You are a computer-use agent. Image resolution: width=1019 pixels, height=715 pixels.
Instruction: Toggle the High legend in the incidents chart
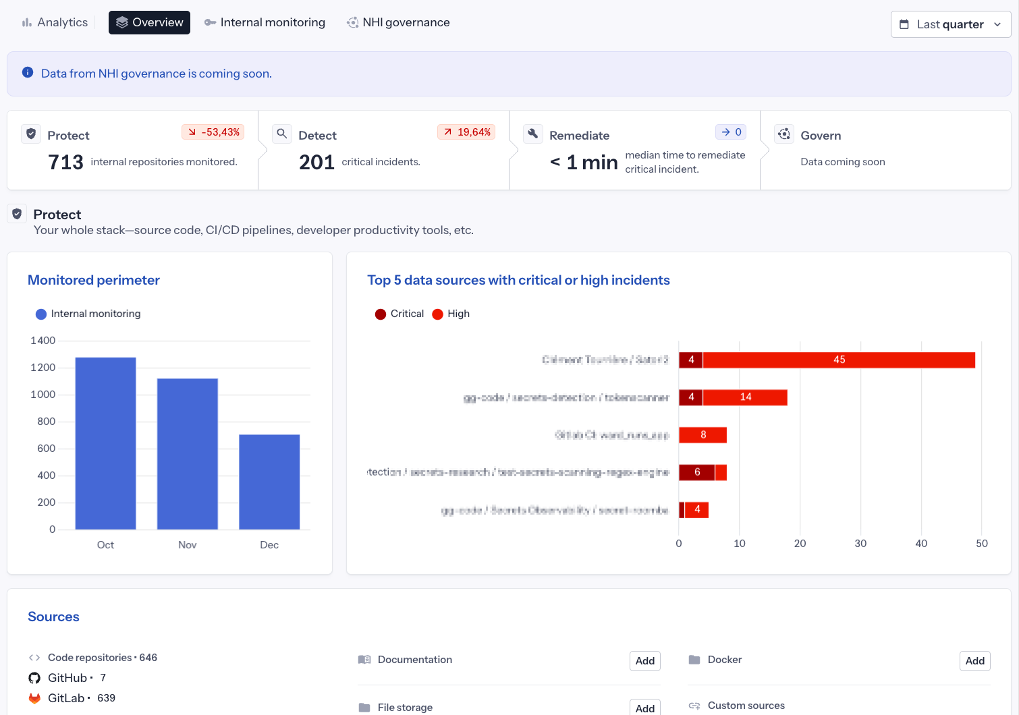coord(450,314)
